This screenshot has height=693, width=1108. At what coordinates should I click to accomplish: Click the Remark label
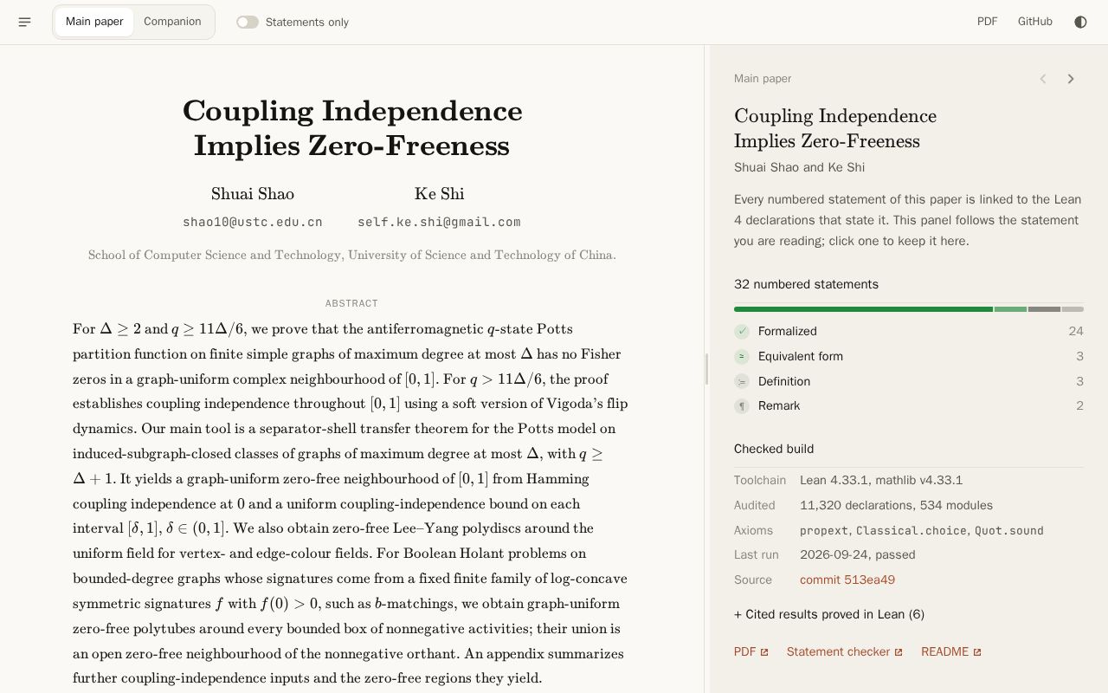point(779,405)
